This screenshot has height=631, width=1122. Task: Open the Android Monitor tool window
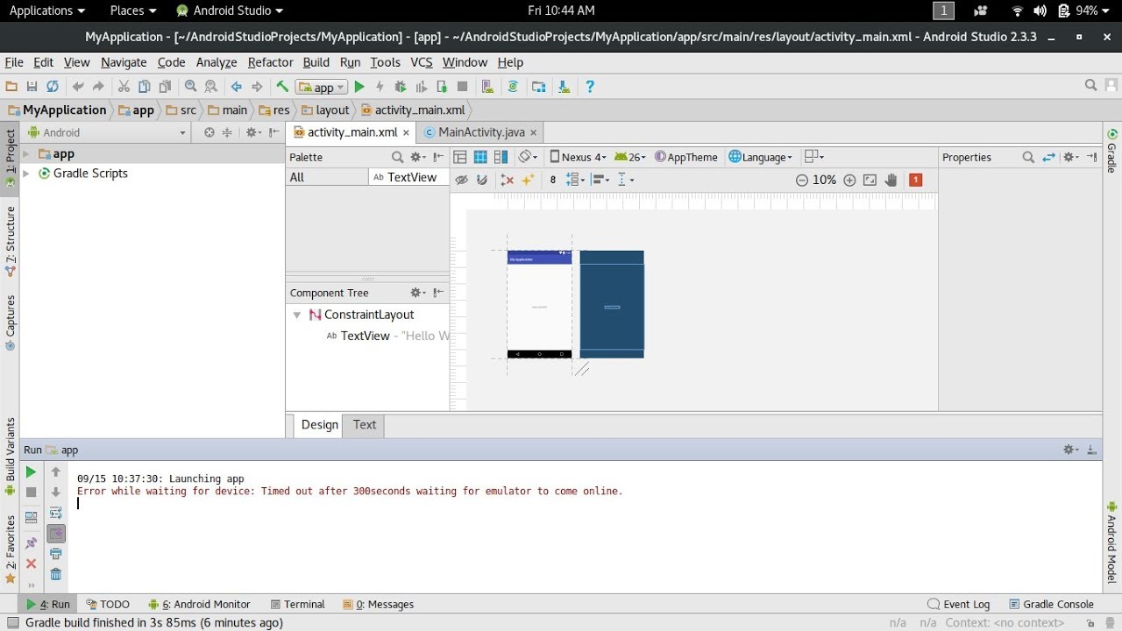[x=199, y=605]
